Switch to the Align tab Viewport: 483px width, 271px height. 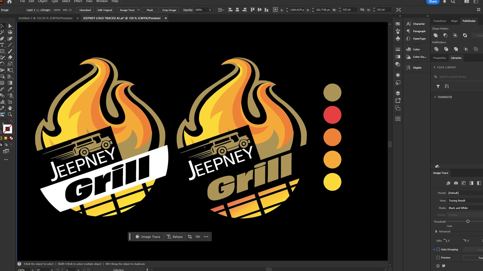pyautogui.click(x=454, y=21)
